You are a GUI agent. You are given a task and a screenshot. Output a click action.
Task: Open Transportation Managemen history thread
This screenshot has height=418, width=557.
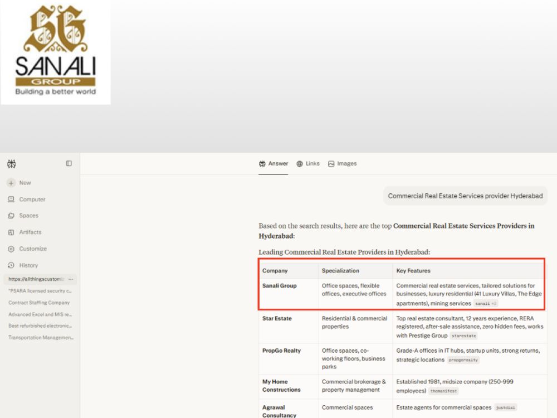point(41,338)
